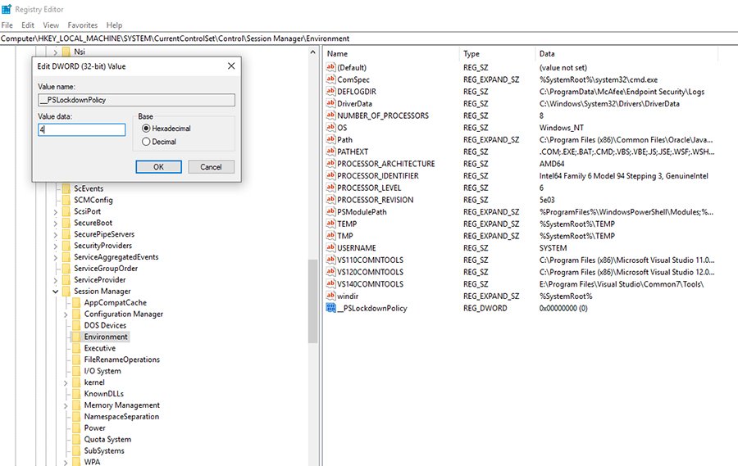Collapse the Session Manager tree node
Image resolution: width=738 pixels, height=466 pixels.
point(55,292)
